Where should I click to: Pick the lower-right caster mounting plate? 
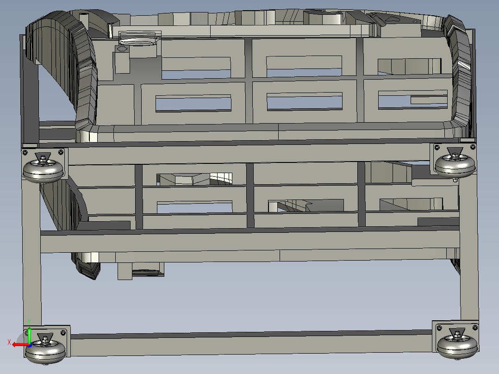coord(455,336)
